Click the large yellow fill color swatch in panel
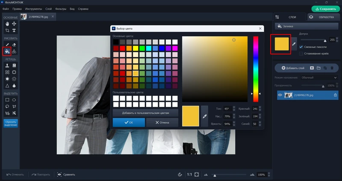The height and width of the screenshot is (181, 342). [282, 44]
